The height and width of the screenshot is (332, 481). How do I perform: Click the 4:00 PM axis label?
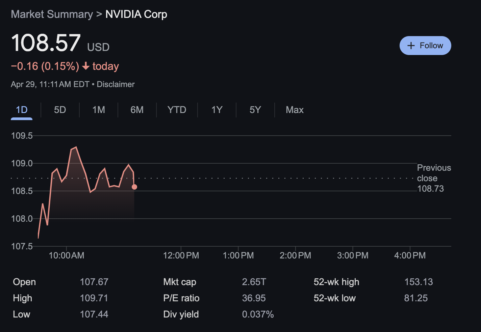tap(410, 255)
